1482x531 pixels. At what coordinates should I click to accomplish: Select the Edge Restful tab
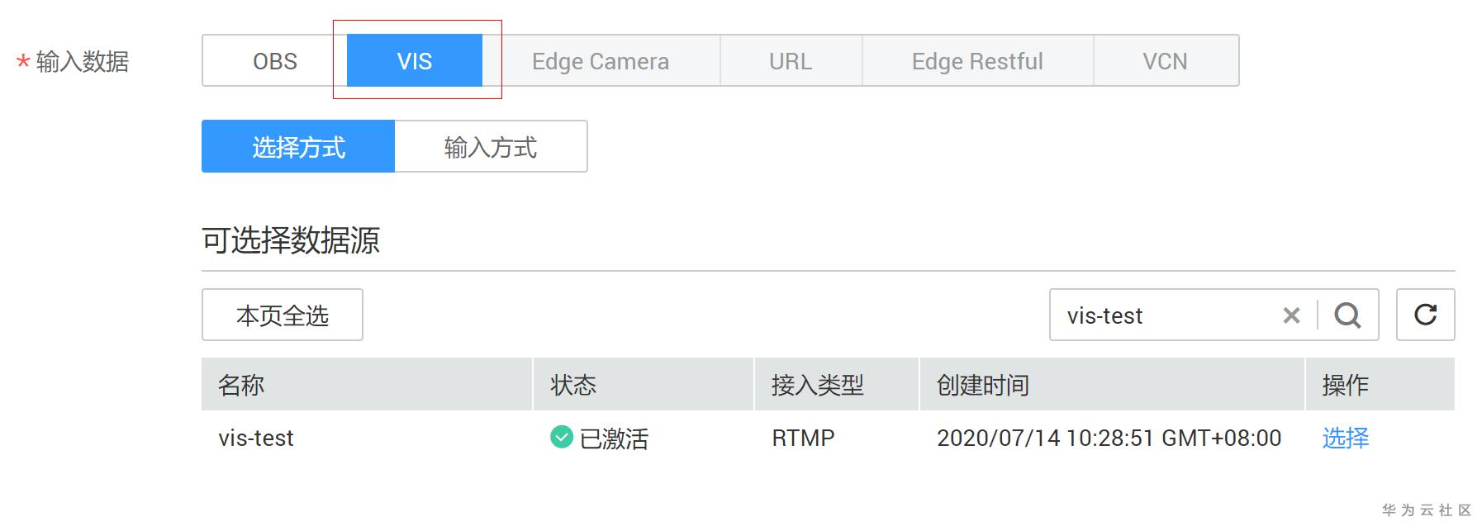[x=977, y=61]
